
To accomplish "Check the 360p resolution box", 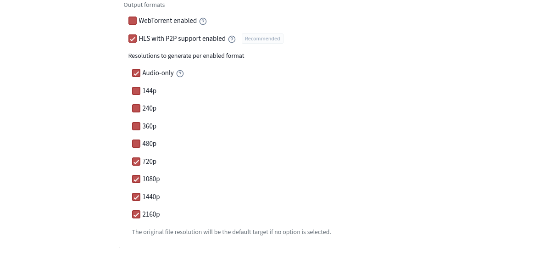I will [136, 126].
